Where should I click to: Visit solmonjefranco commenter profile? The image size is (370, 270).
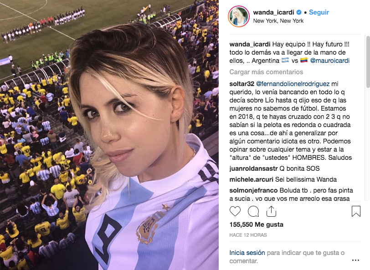253,190
